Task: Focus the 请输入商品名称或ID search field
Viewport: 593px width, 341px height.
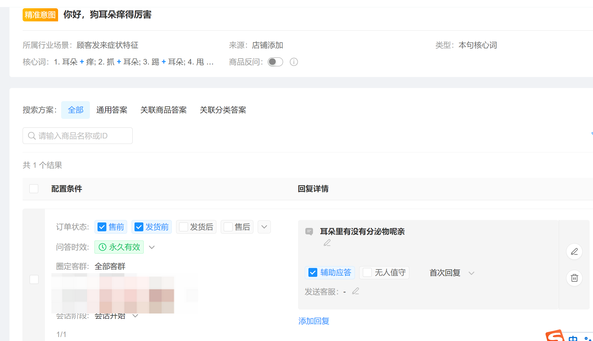Action: [78, 136]
